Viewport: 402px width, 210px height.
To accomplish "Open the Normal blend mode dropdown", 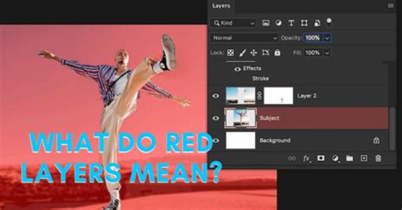I will tap(245, 38).
